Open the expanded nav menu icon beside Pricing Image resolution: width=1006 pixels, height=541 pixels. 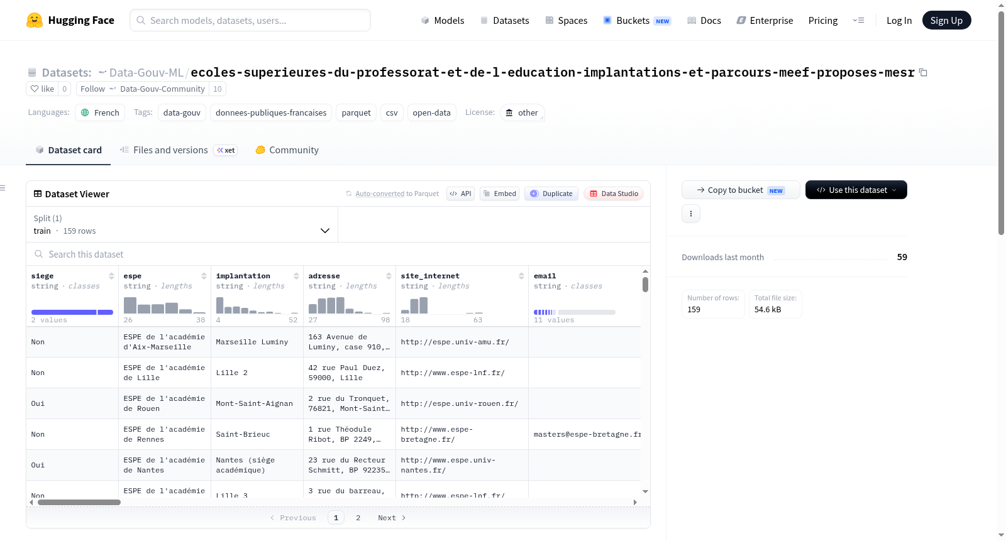pyautogui.click(x=858, y=20)
